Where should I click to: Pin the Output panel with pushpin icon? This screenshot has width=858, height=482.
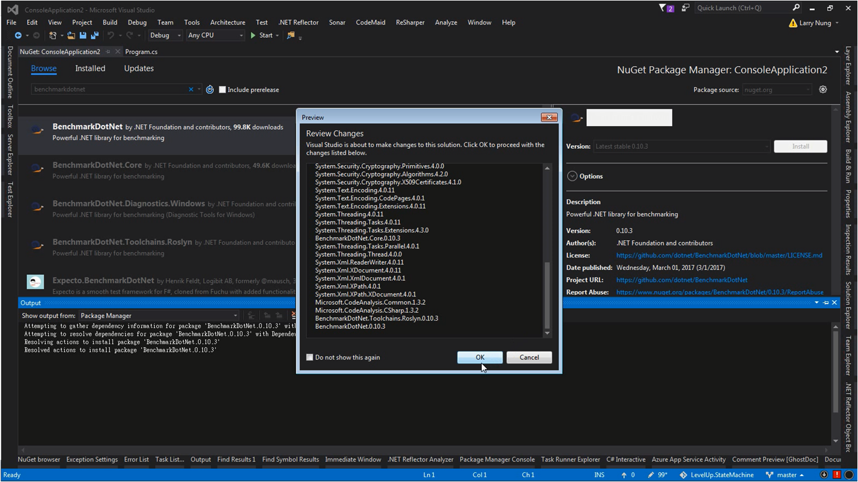tap(826, 303)
